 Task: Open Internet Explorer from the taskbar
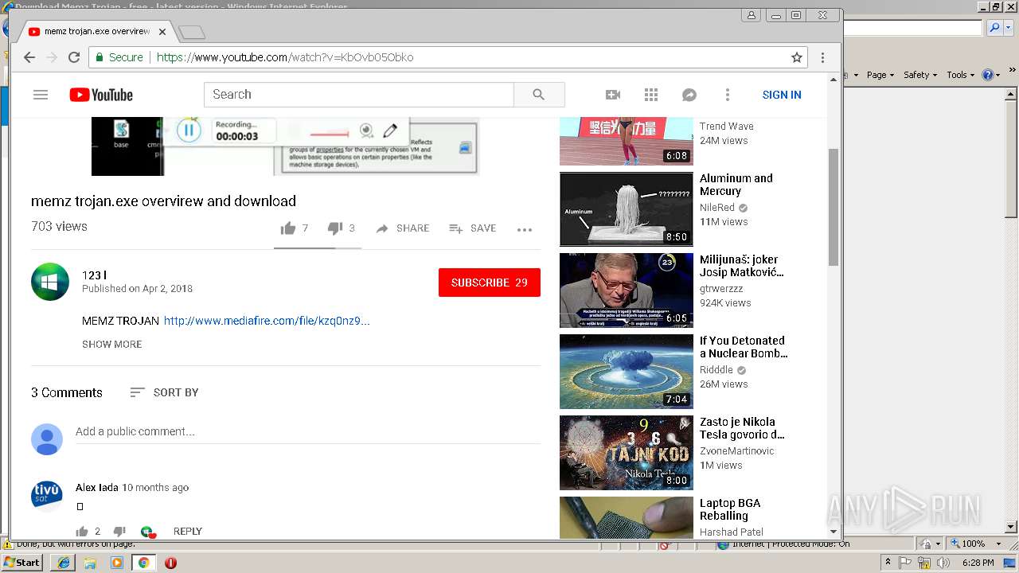64,563
